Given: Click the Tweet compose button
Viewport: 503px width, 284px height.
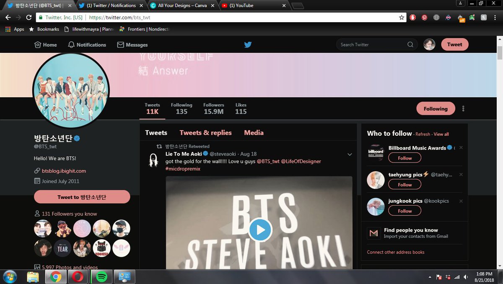Looking at the screenshot, I should (455, 44).
